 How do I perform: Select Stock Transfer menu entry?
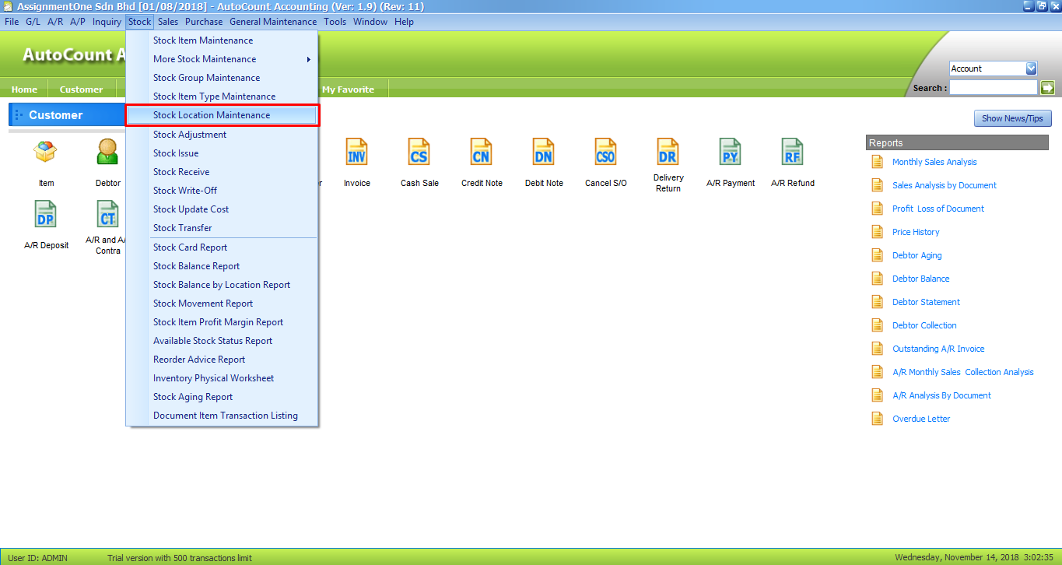(223, 228)
